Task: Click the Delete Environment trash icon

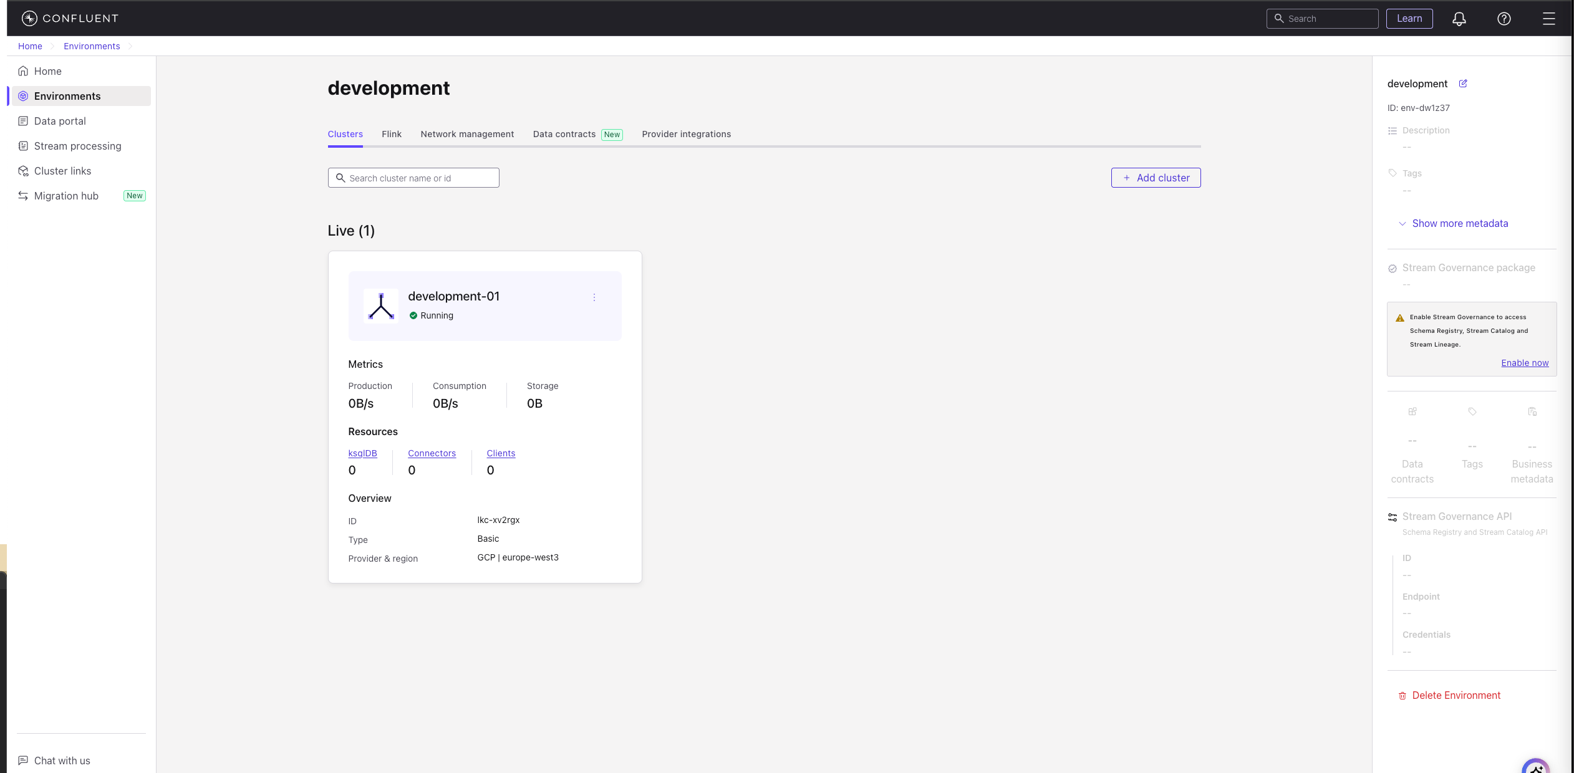Action: tap(1402, 696)
